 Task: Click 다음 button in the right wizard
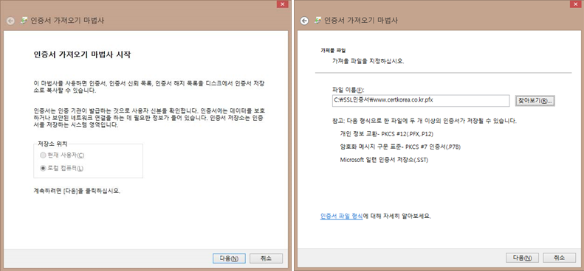(522, 258)
